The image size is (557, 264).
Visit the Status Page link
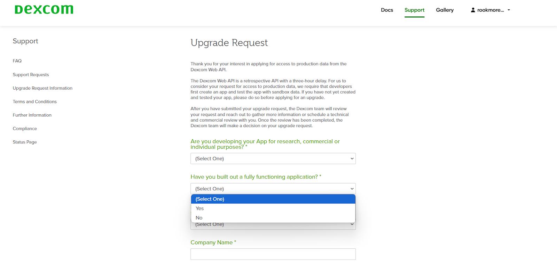(25, 142)
